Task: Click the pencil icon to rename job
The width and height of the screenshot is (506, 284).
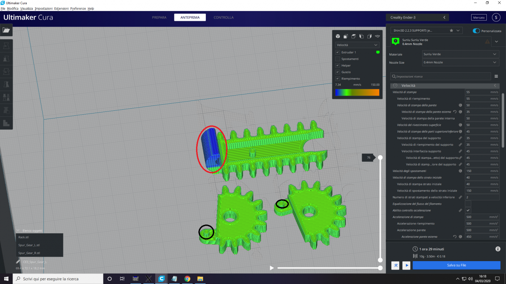Action: (18, 262)
